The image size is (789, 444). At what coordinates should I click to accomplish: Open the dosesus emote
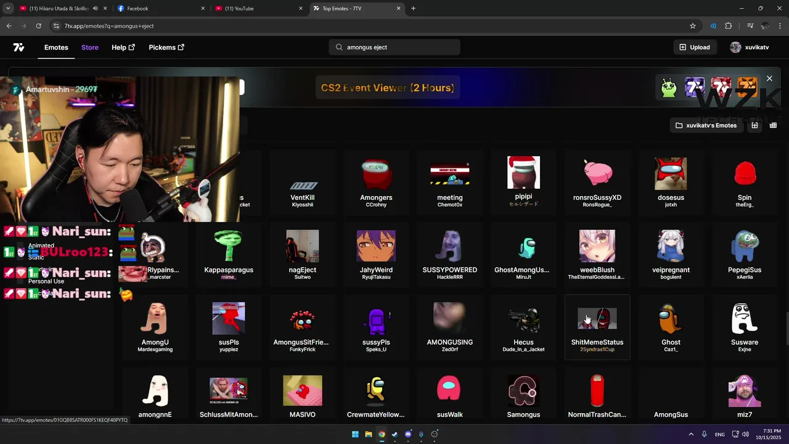click(x=671, y=183)
